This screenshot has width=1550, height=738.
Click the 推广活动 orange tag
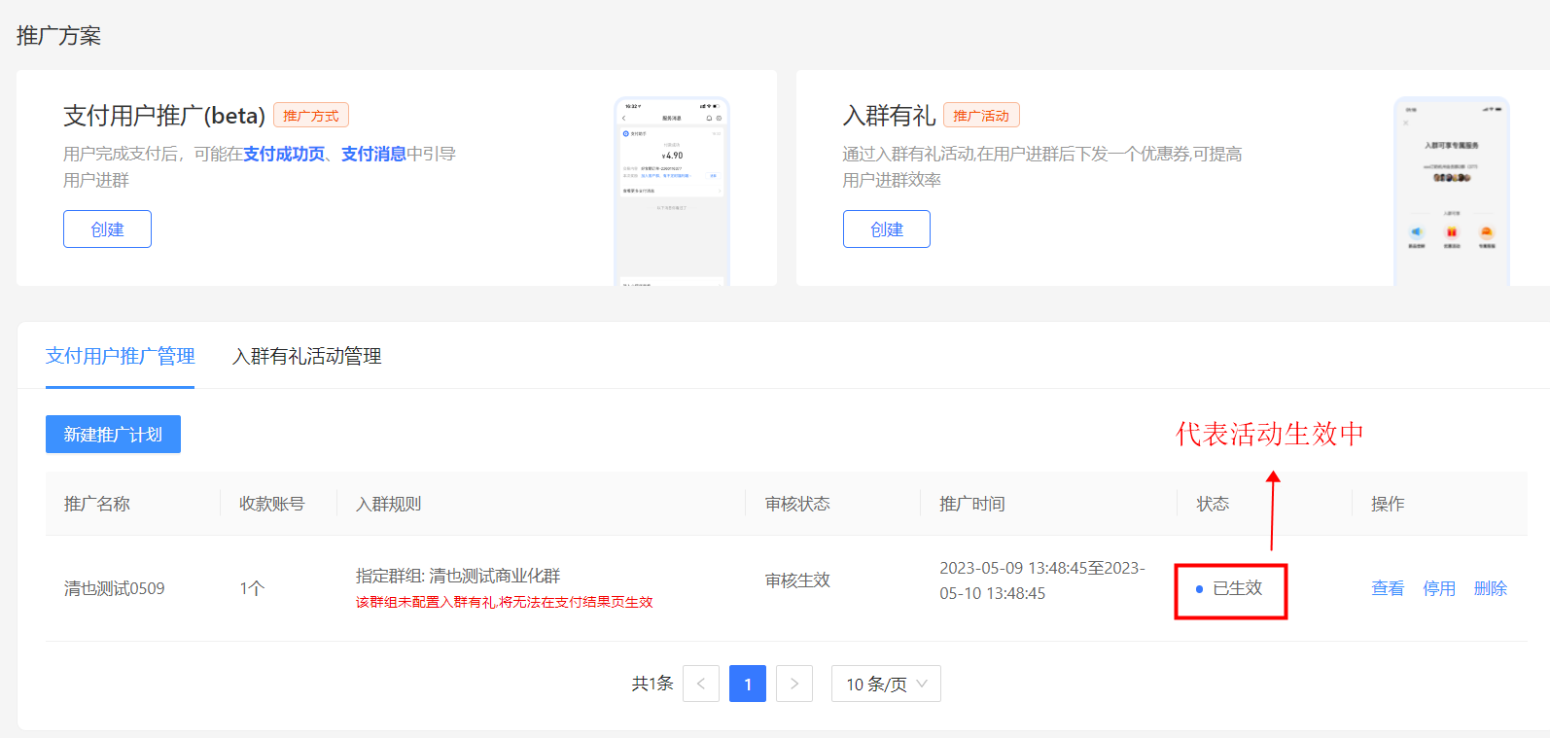click(980, 116)
